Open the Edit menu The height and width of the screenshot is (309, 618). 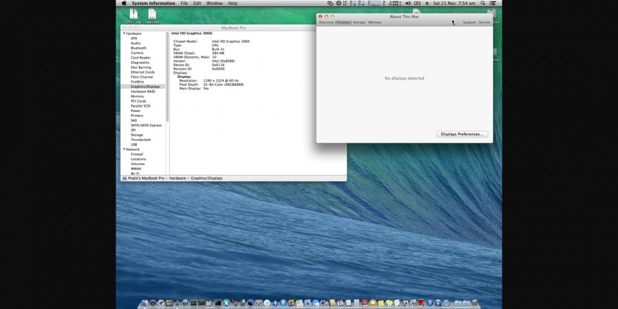click(x=197, y=3)
